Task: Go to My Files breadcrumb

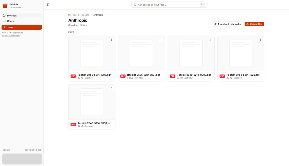Action: pyautogui.click(x=72, y=15)
